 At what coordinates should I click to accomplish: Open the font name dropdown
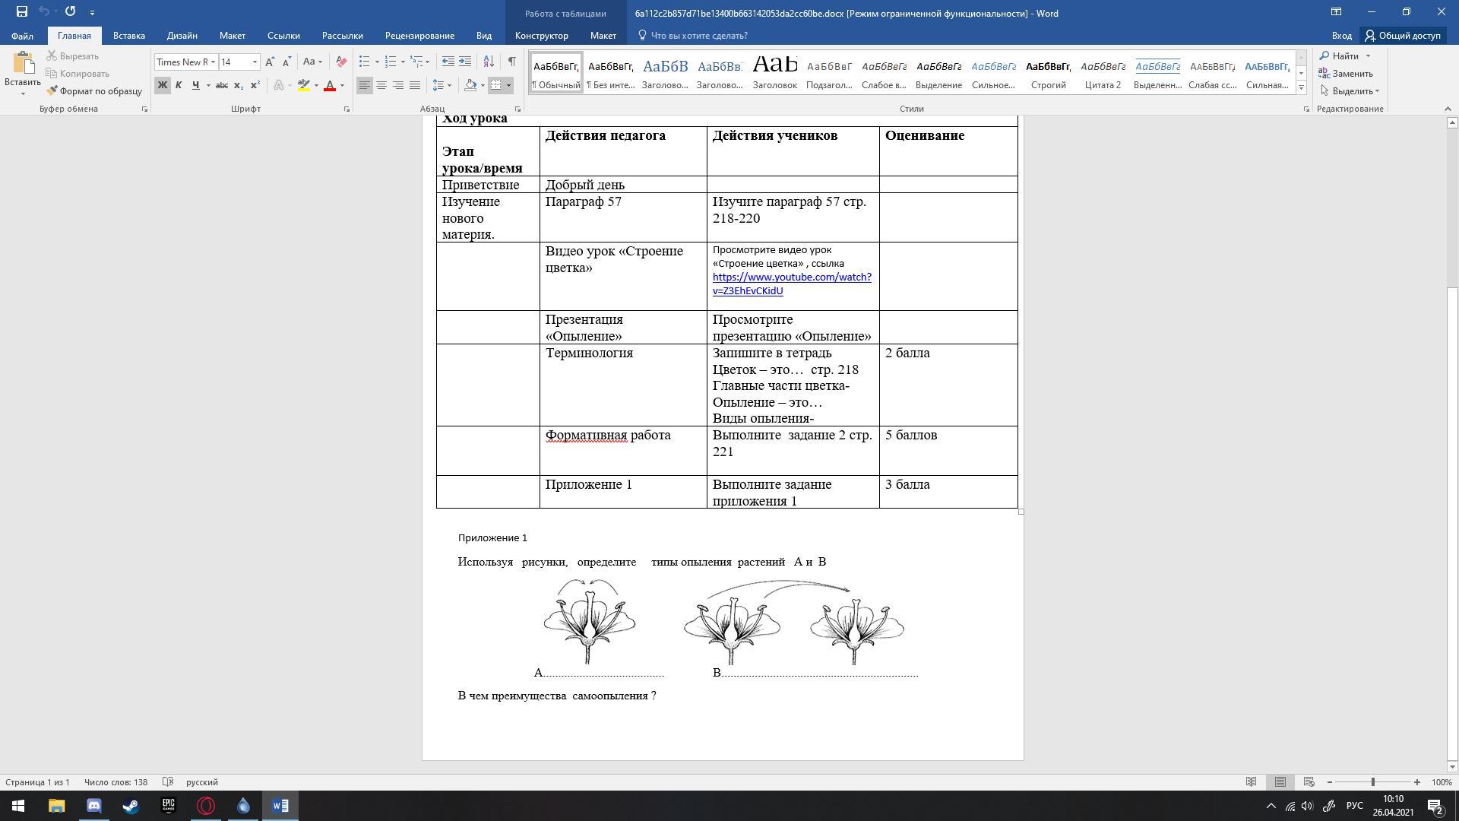213,62
